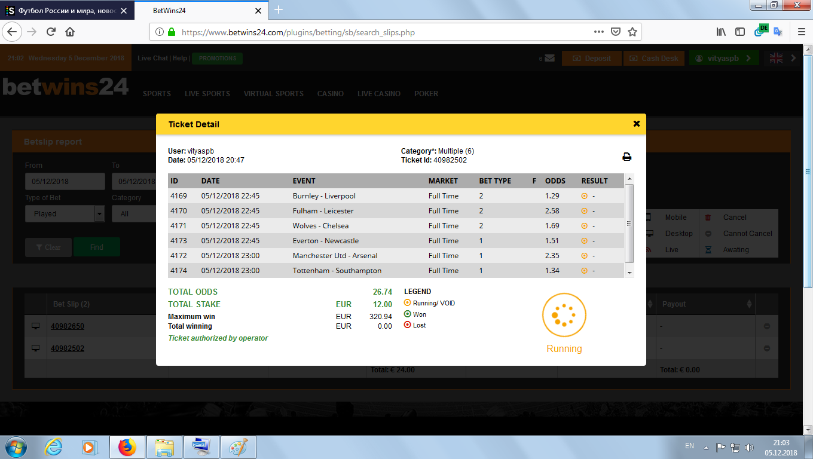Open the POKER menu
813x459 pixels.
426,94
